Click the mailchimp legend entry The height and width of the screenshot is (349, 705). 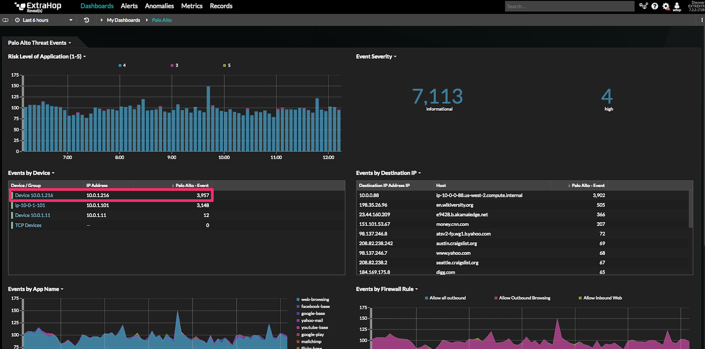tap(309, 342)
